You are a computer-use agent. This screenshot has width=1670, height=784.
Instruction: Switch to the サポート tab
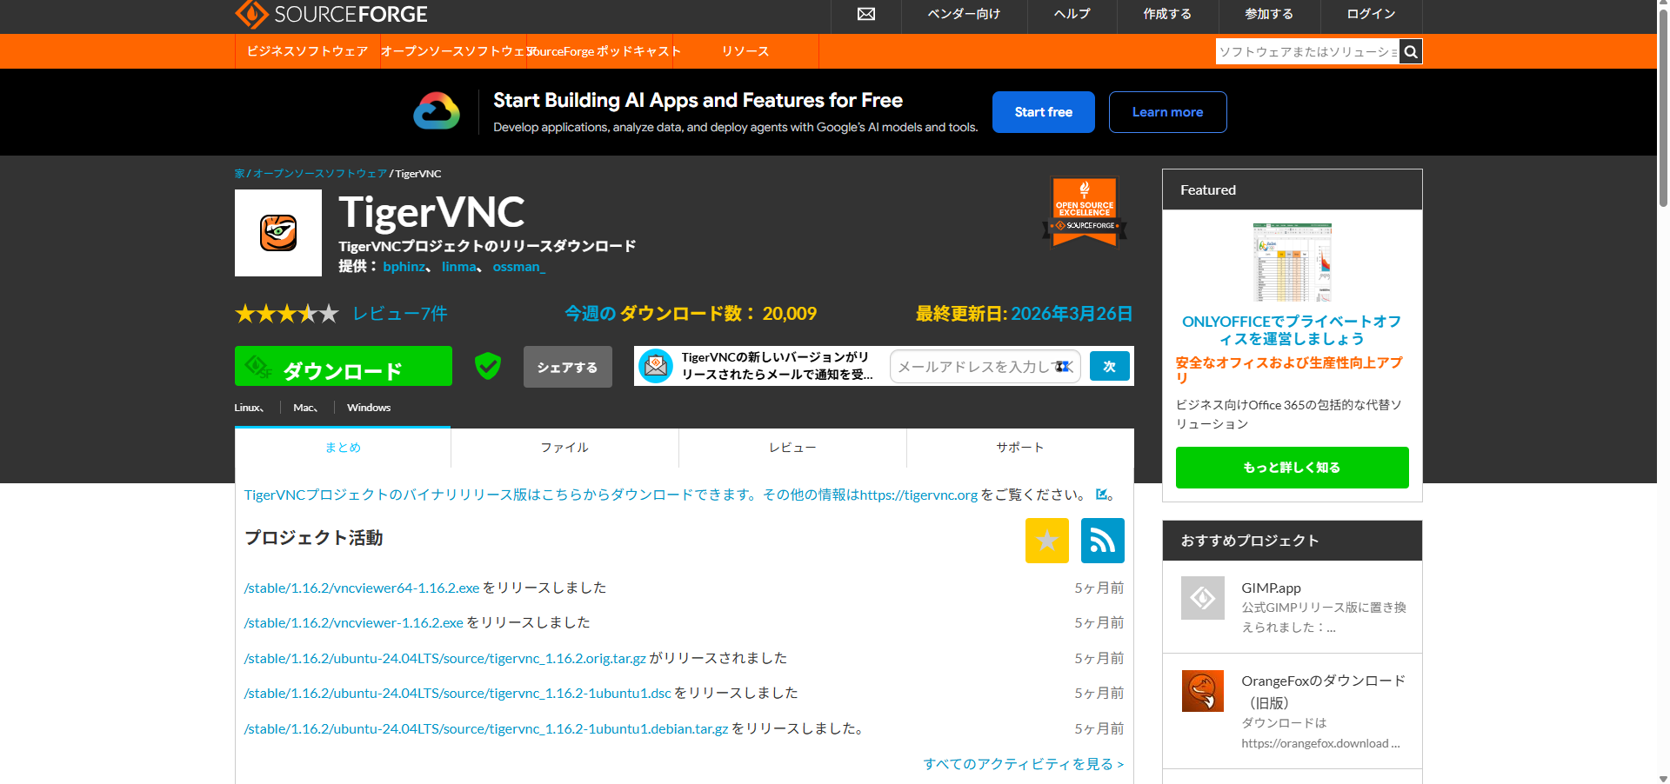point(1020,448)
